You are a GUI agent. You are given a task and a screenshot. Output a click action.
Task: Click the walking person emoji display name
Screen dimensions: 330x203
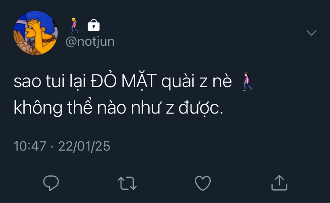[x=74, y=26]
